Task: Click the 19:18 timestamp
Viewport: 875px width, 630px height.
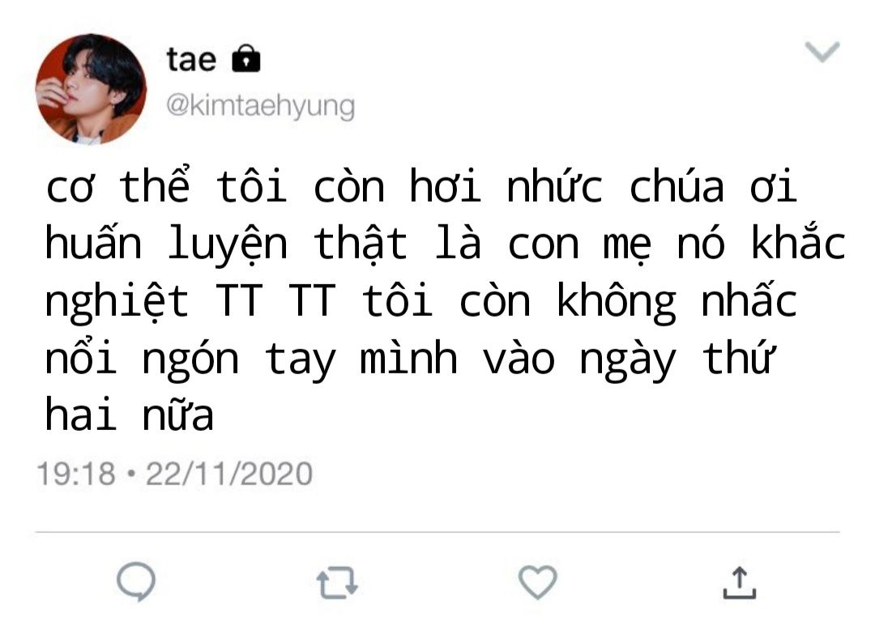Action: click(76, 474)
